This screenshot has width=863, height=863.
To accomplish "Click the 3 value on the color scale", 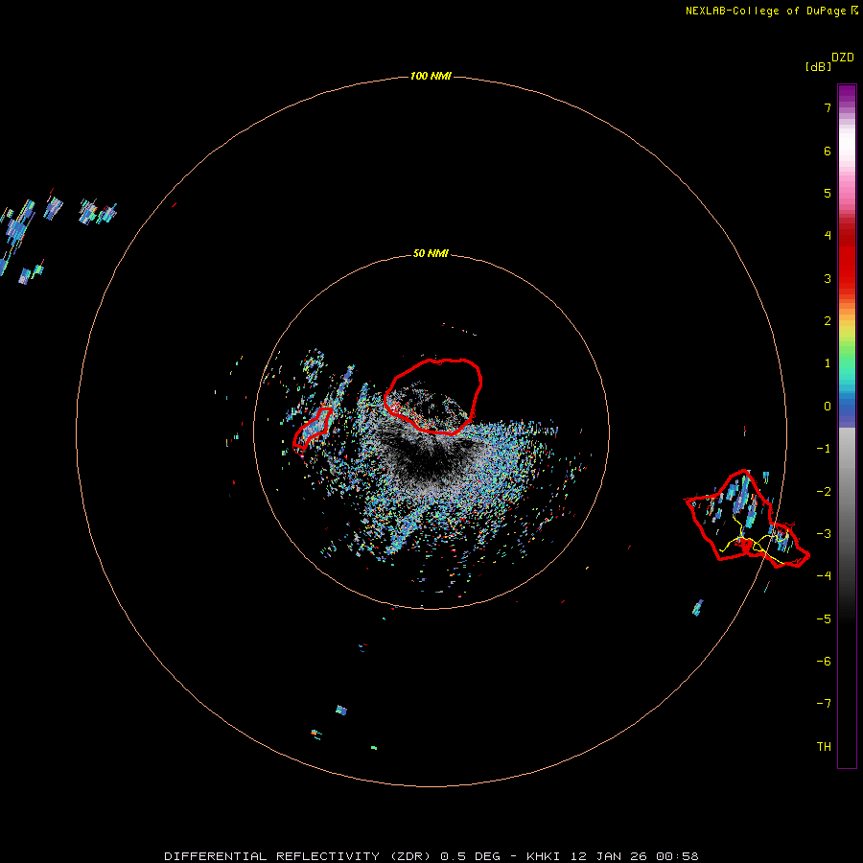I will click(828, 278).
